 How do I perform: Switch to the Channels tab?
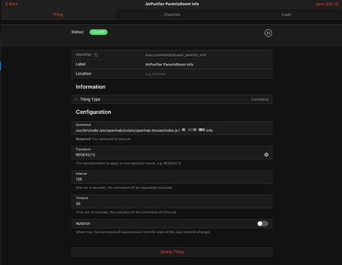point(172,14)
